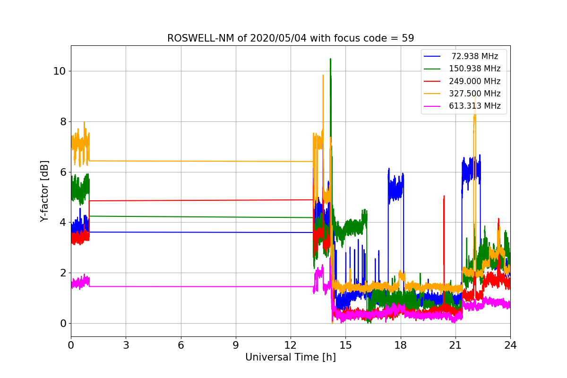Click the x-axis tick label 21
The image size is (567, 378).
coord(455,345)
